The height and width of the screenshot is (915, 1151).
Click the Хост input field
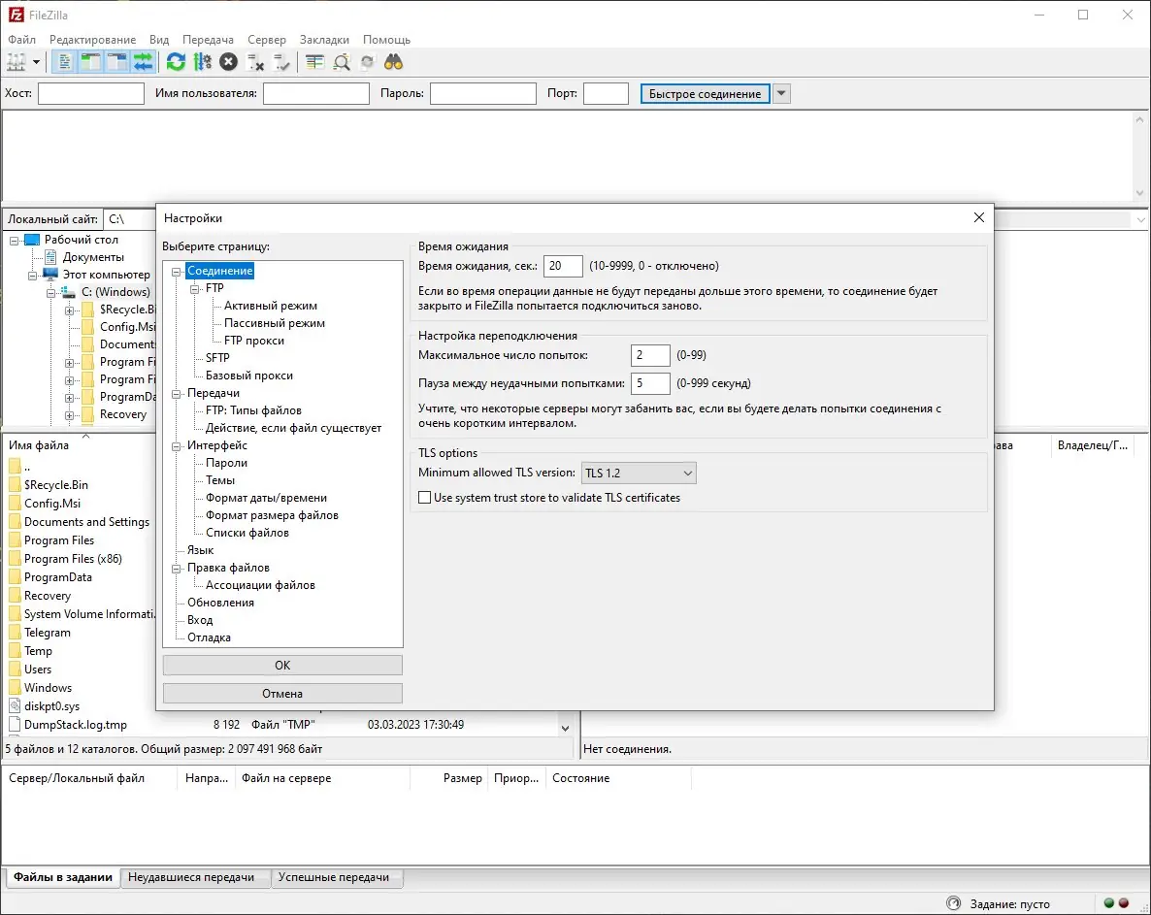point(90,93)
